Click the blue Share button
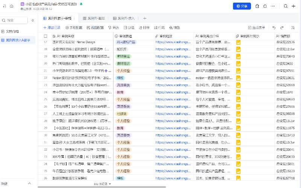Viewport: 301px width, 188px height. tap(242, 6)
